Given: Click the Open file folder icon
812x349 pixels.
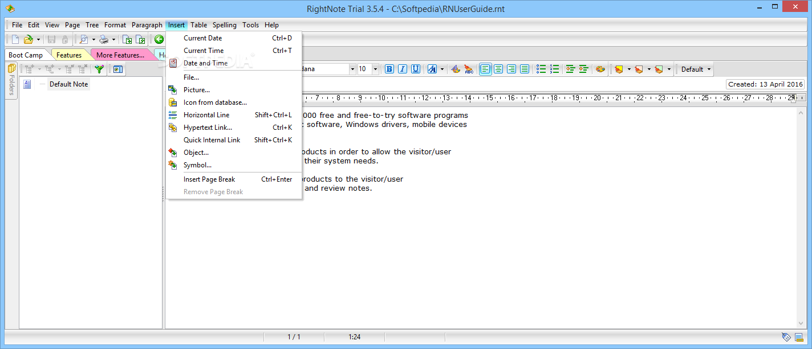Looking at the screenshot, I should point(29,39).
